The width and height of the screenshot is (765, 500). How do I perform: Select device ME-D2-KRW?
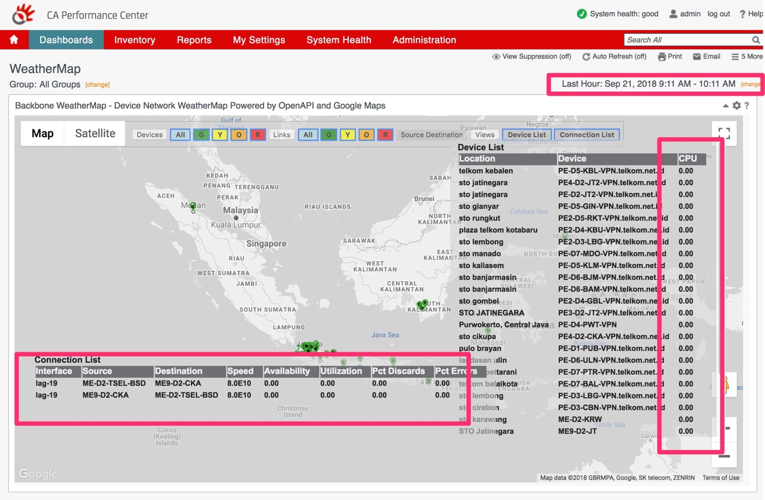coord(580,419)
